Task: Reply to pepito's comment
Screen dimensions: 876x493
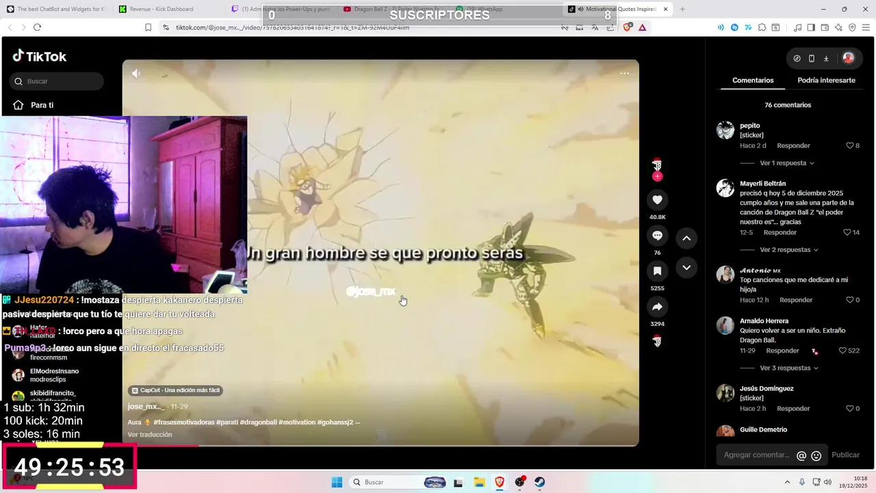Action: 793,146
